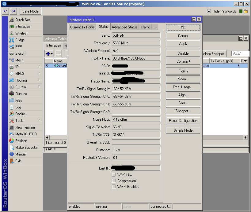Enable the Compression checkbox

click(114, 181)
